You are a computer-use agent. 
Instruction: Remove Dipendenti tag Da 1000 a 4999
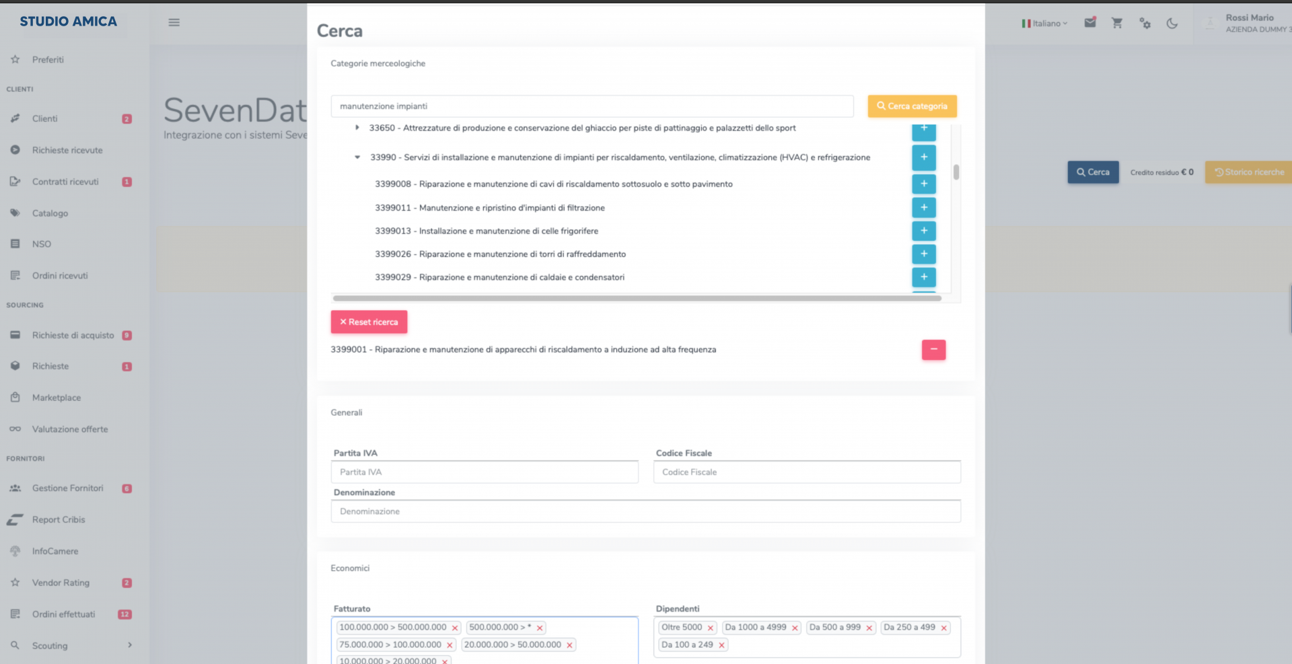point(795,628)
